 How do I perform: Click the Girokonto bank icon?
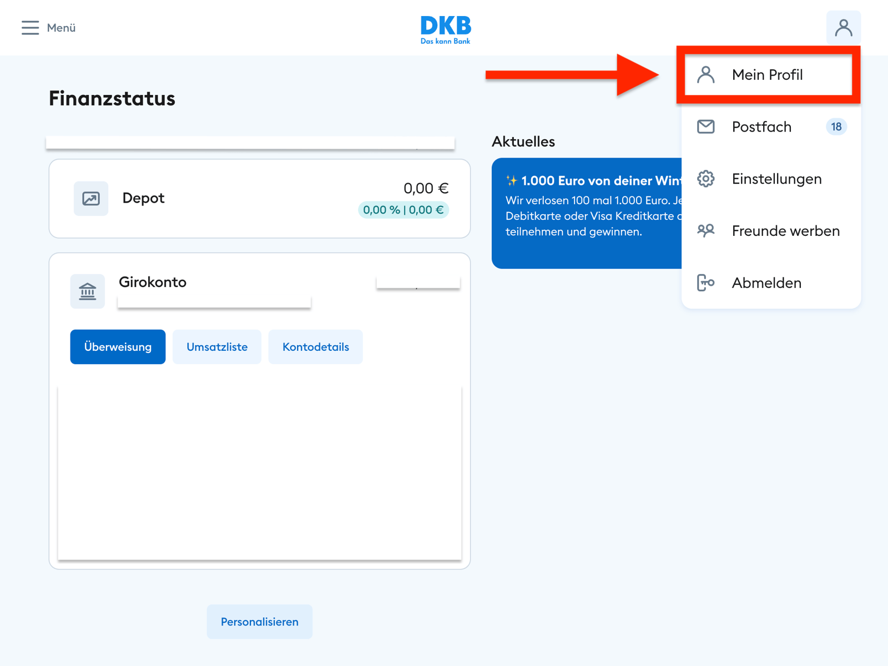tap(87, 291)
